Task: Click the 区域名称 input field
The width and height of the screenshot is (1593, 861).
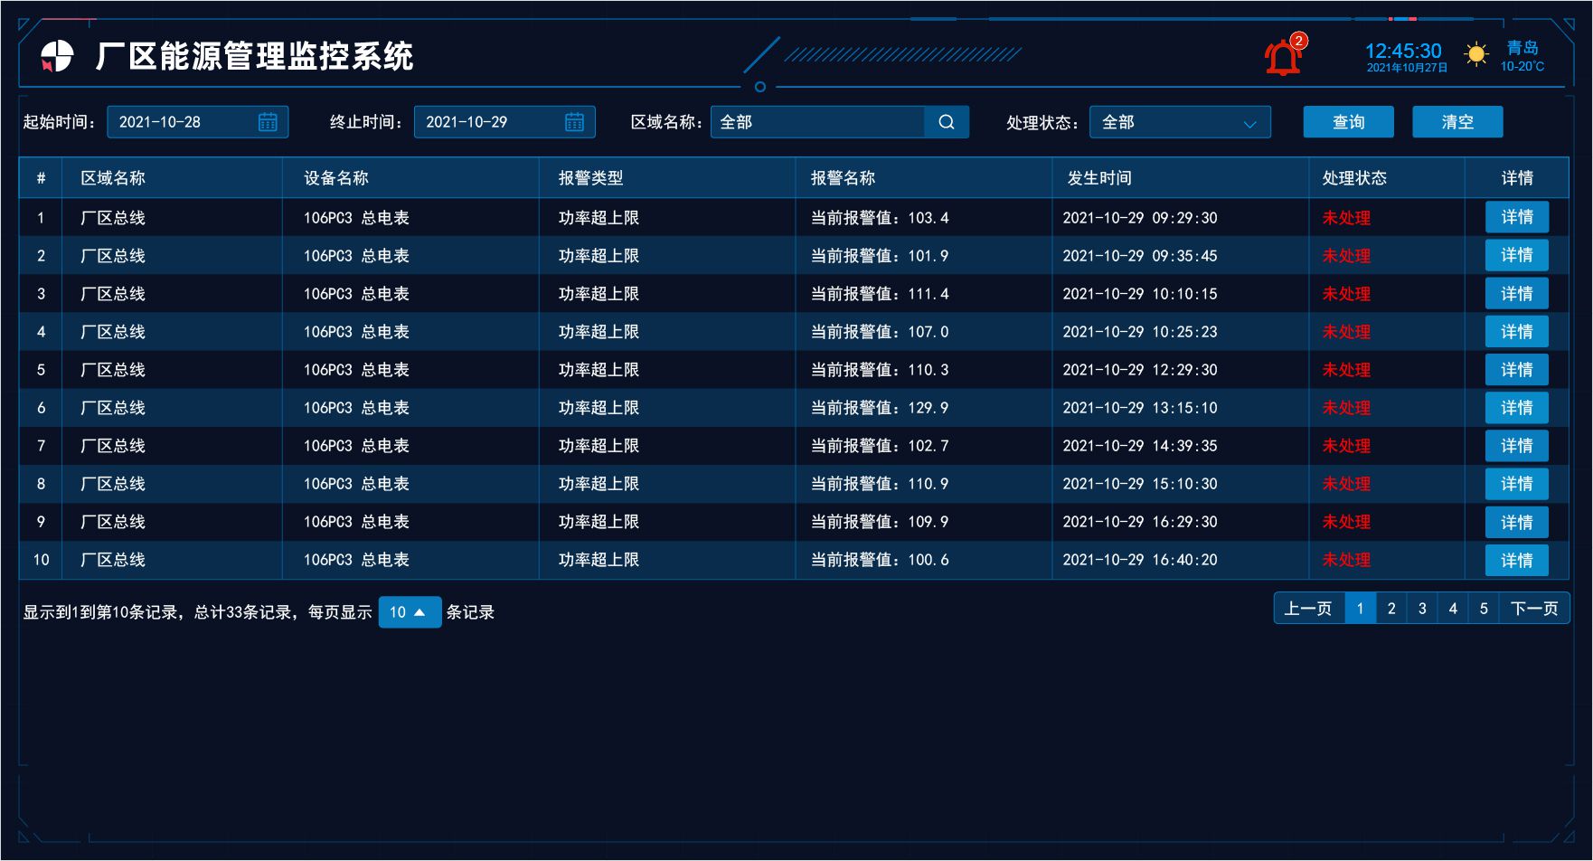Action: pos(818,122)
